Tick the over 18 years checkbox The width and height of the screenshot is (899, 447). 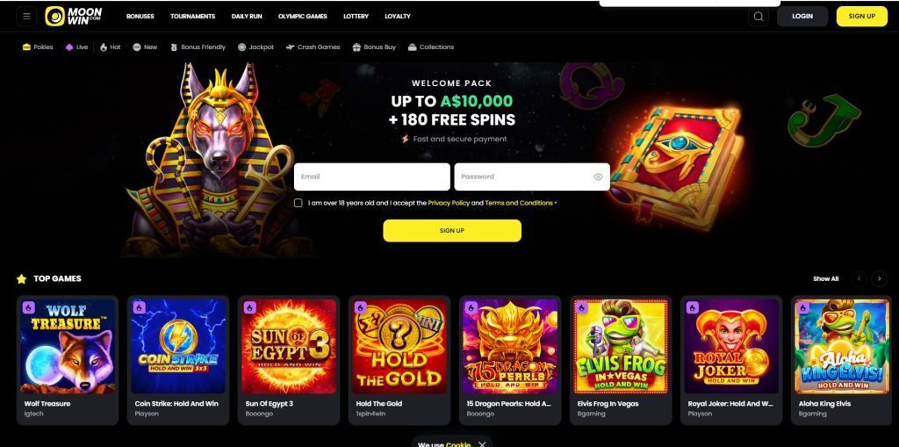coord(298,203)
